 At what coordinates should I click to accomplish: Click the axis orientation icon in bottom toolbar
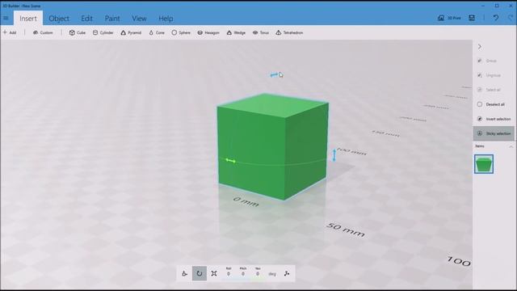(x=287, y=273)
